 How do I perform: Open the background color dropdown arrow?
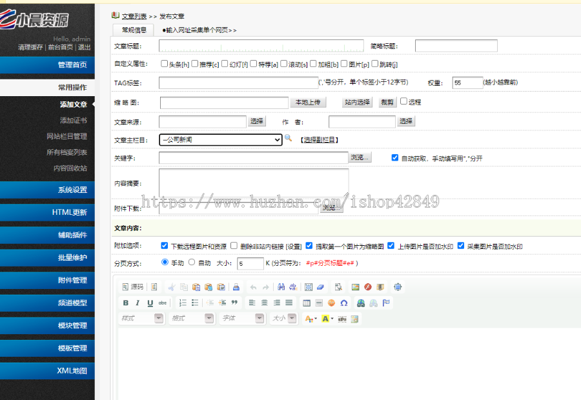(x=332, y=319)
